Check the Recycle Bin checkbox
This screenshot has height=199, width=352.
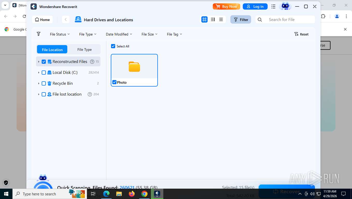coord(44,83)
